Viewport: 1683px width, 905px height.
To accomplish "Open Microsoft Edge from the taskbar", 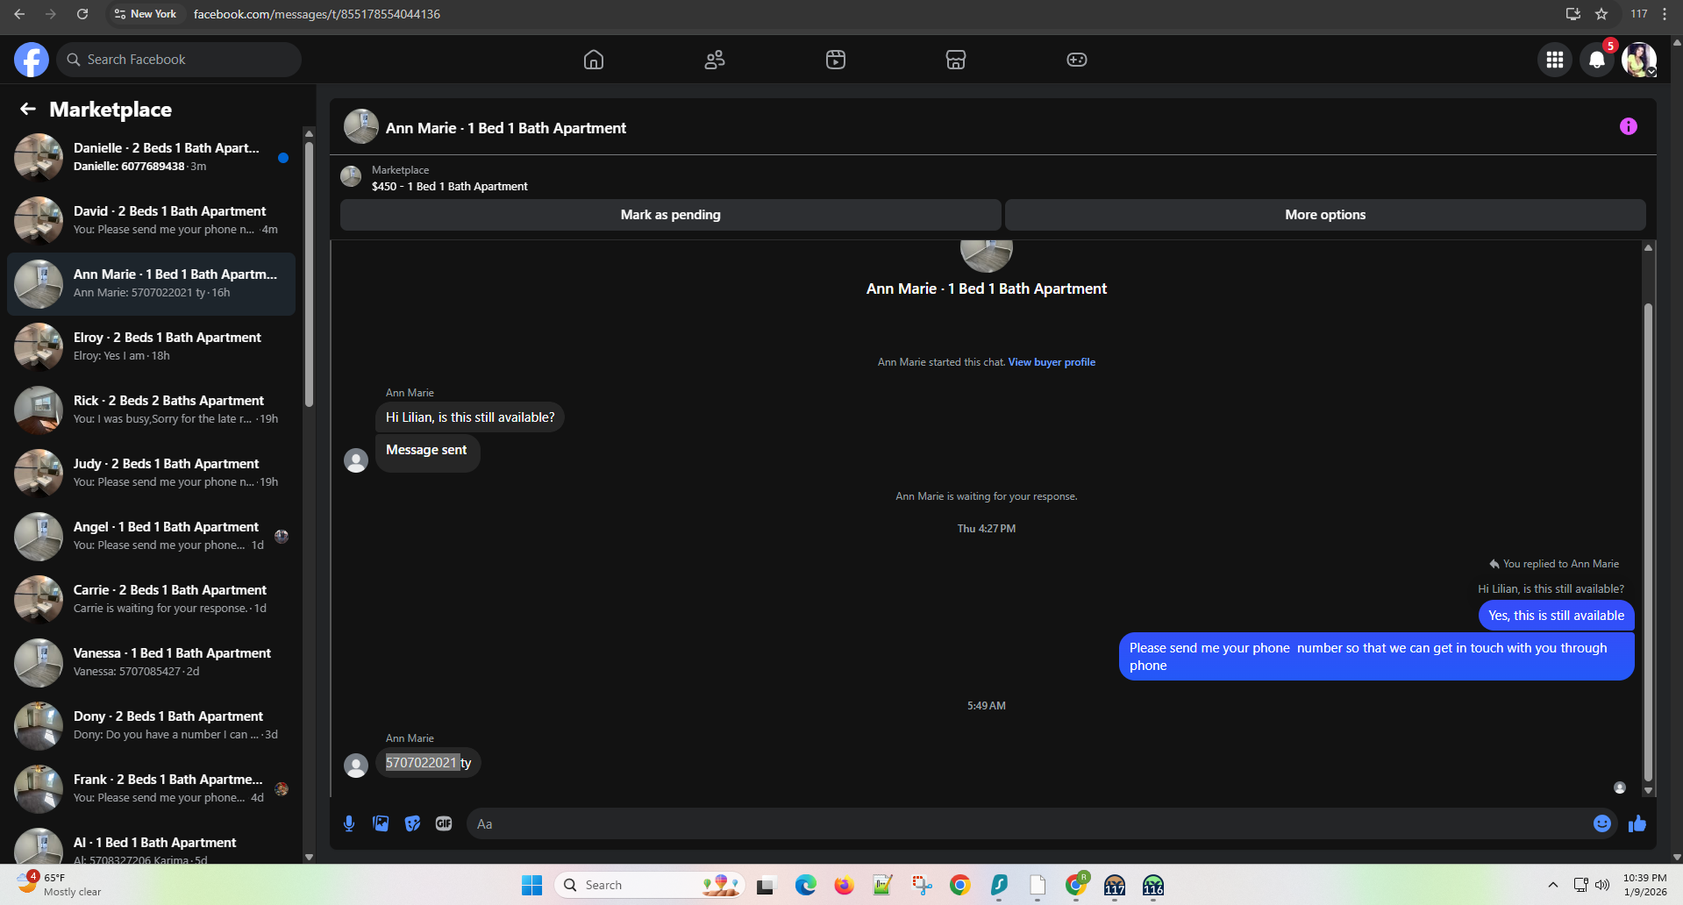I will coord(806,886).
